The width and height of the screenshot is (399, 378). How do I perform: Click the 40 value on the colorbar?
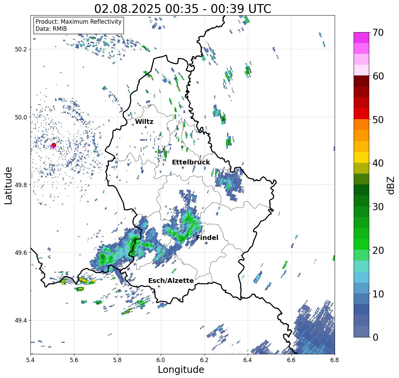[378, 163]
